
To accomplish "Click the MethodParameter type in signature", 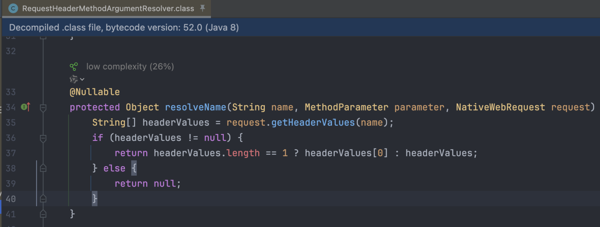I will tap(346, 107).
